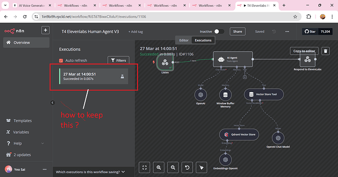Fit workflow to view icon
338x177 pixels.
coord(145,168)
